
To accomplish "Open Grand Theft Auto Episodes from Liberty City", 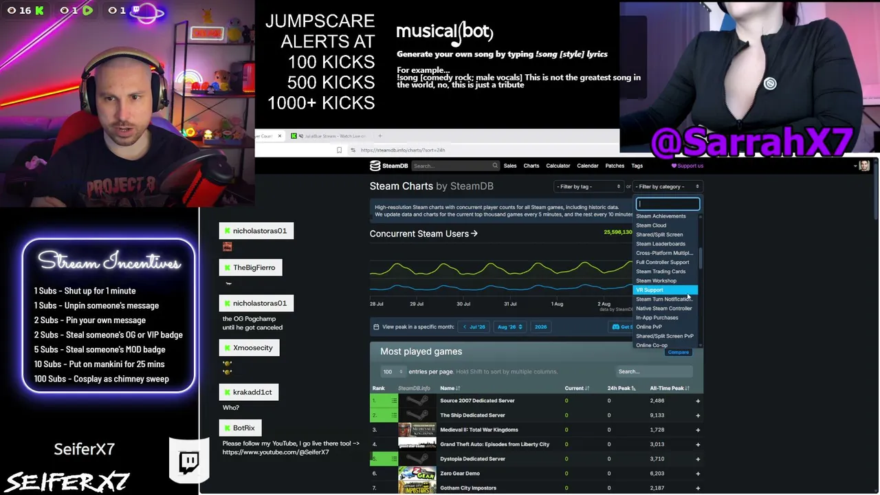I will click(495, 444).
